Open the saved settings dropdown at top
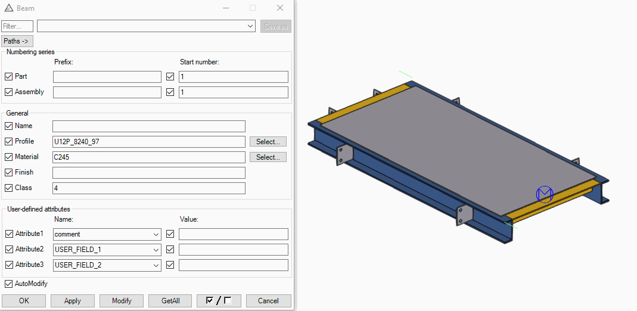This screenshot has height=311, width=637. pyautogui.click(x=251, y=26)
